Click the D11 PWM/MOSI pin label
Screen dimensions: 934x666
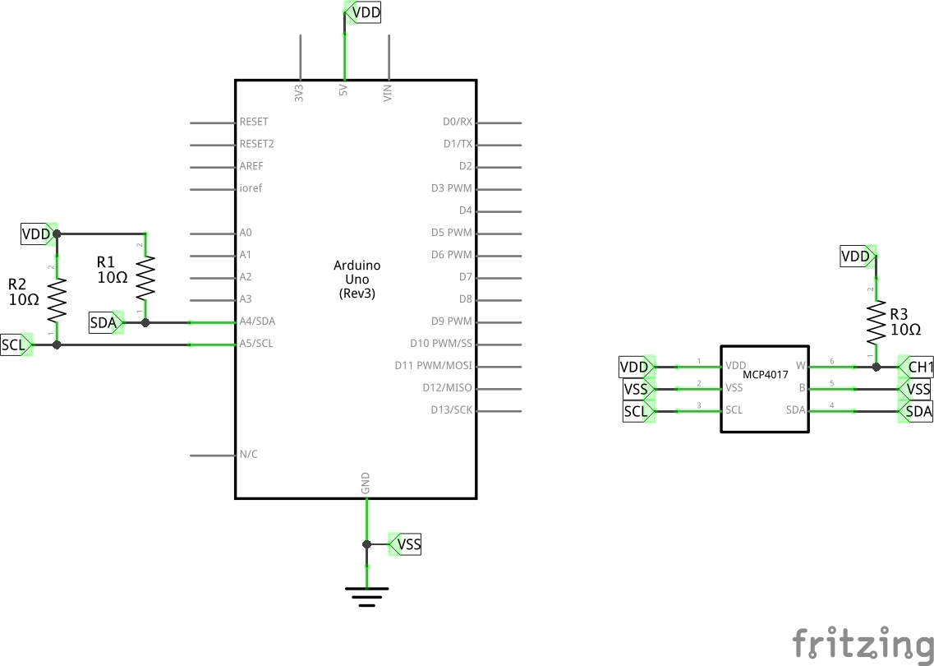(433, 366)
